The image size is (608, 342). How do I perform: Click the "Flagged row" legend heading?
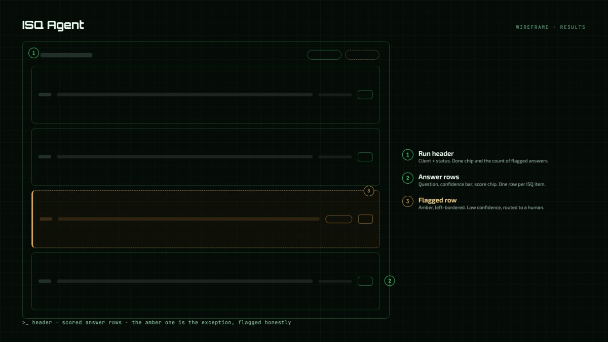point(438,200)
